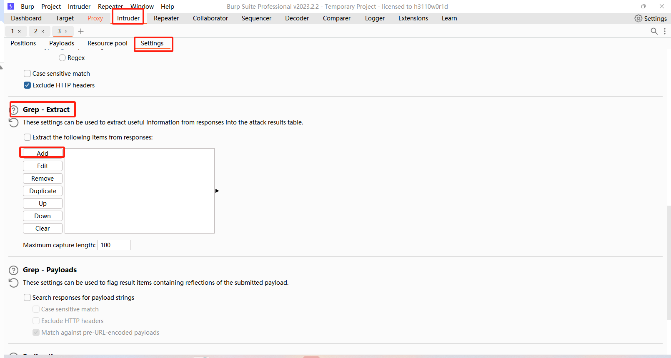Image resolution: width=671 pixels, height=358 pixels.
Task: Close Intruder tab 3
Action: pos(66,31)
